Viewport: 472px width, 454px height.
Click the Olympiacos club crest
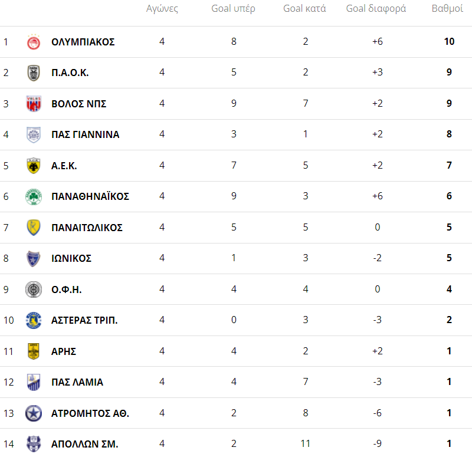click(x=34, y=42)
